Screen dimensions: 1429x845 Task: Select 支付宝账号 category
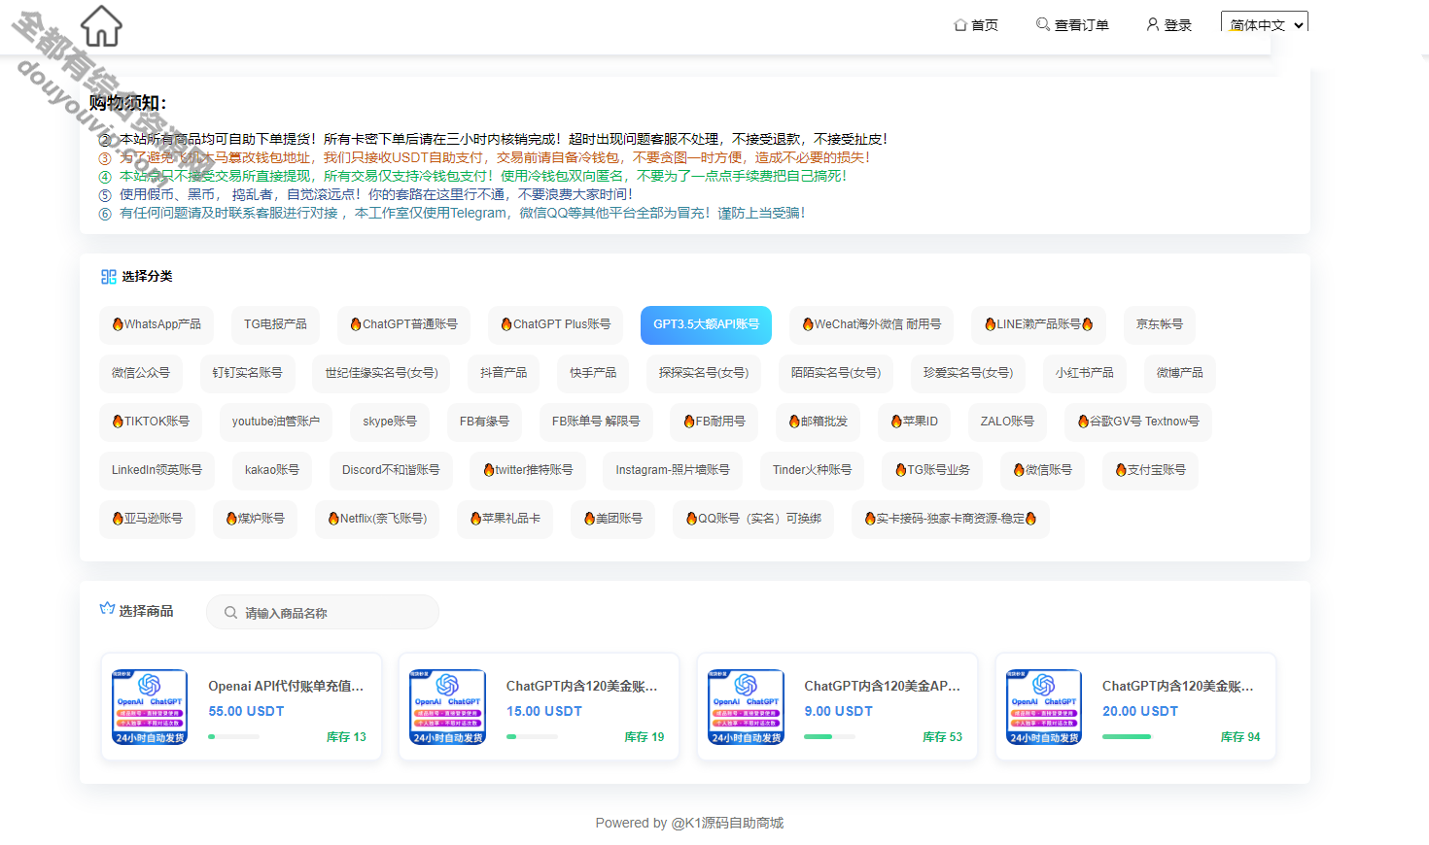coord(1151,470)
